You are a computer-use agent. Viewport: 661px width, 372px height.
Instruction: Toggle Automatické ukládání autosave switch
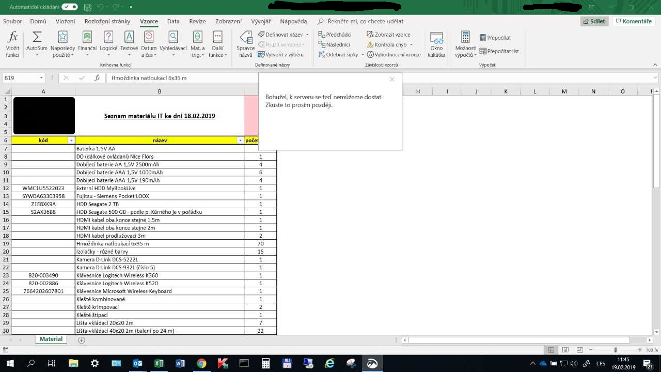pos(70,7)
